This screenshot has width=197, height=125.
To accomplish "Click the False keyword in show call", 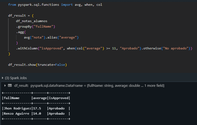I will [60, 65].
